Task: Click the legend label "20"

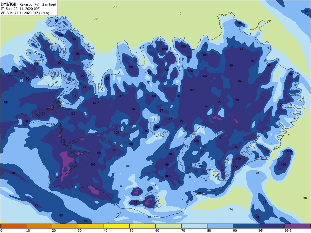Action: (54, 231)
